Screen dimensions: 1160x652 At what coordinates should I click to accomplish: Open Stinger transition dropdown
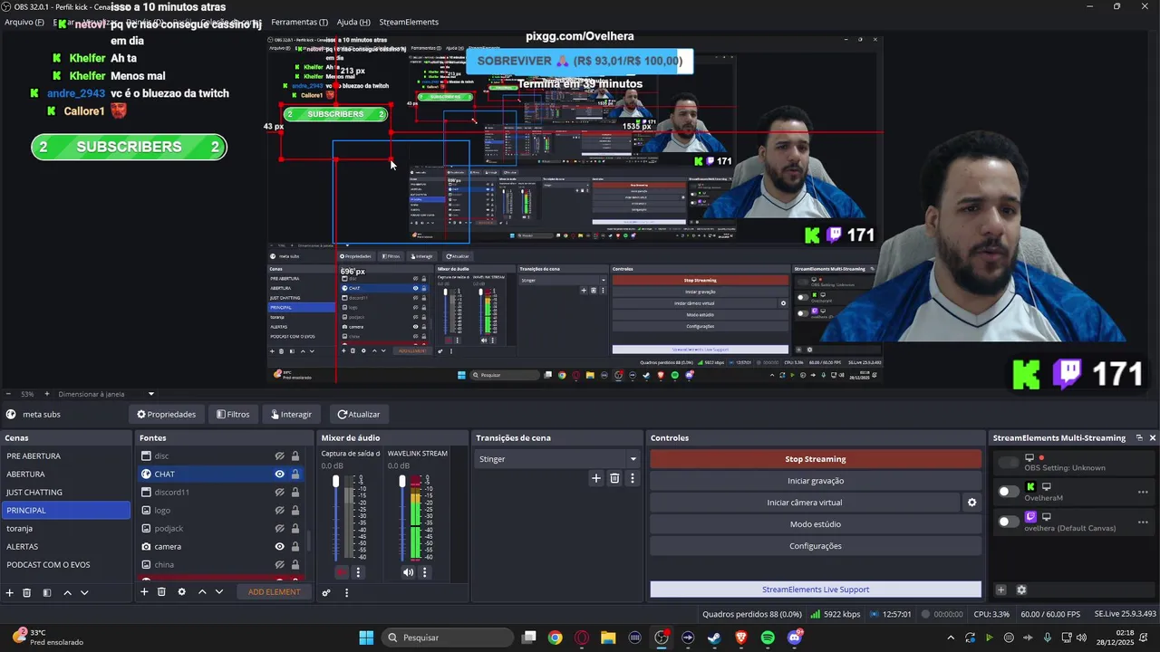(558, 459)
